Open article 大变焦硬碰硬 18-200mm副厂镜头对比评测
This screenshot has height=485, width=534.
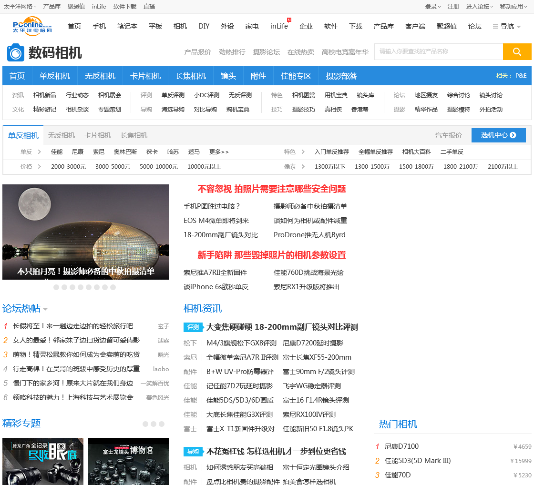[282, 327]
